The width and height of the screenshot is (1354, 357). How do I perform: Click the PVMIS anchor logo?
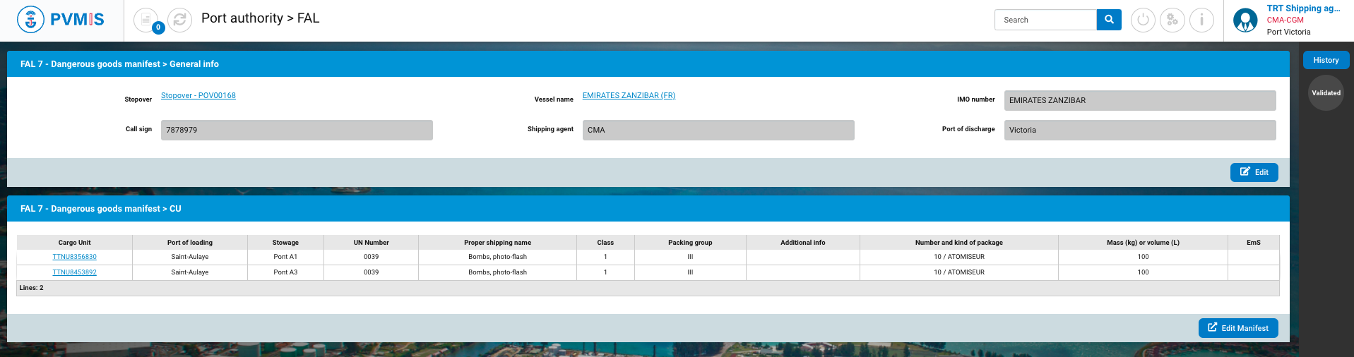(x=30, y=20)
